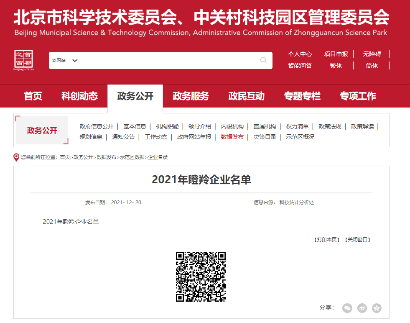
Task: Click the Chinese site title banner
Action: pyautogui.click(x=201, y=17)
